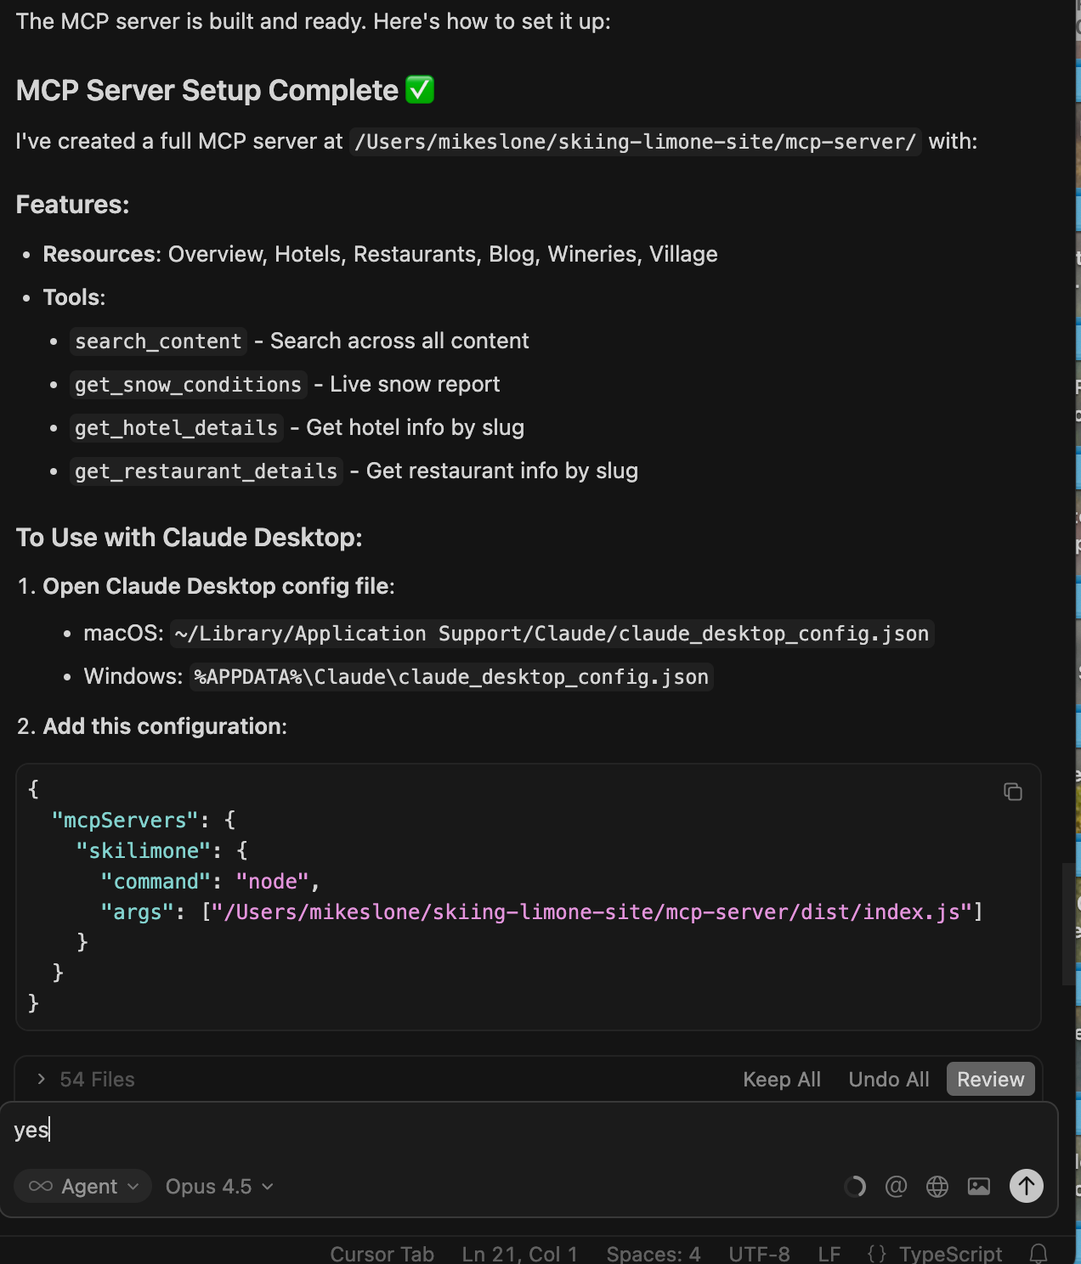Change indentation via Spaces: 4

coord(654,1254)
